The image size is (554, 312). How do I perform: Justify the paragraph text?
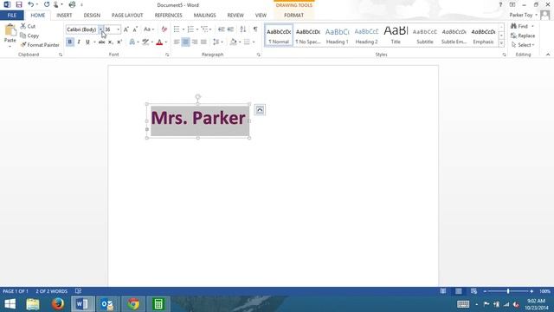click(x=203, y=42)
